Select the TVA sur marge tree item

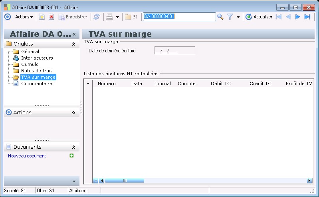click(38, 77)
